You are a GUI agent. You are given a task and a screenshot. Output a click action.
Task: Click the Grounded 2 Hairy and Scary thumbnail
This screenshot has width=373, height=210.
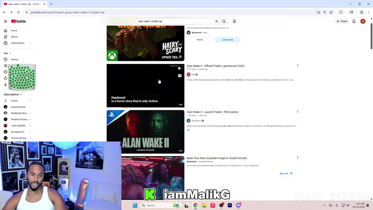click(145, 43)
